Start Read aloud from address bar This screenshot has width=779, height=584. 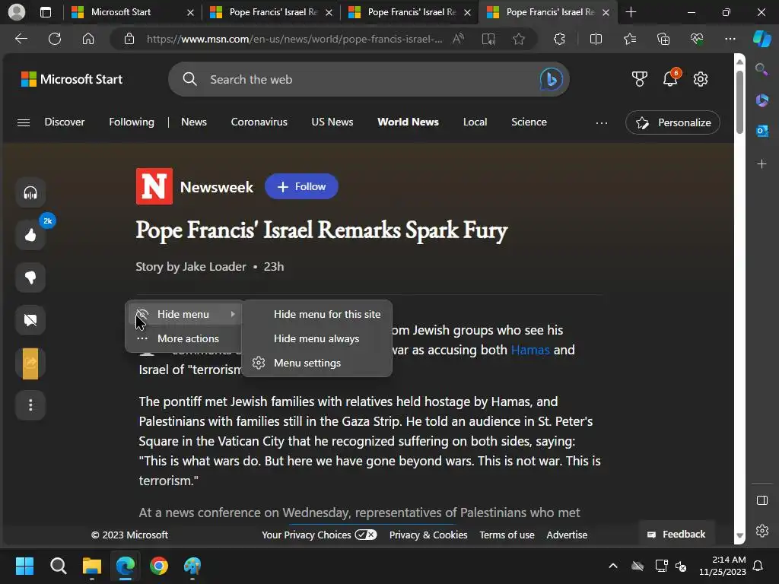click(458, 39)
